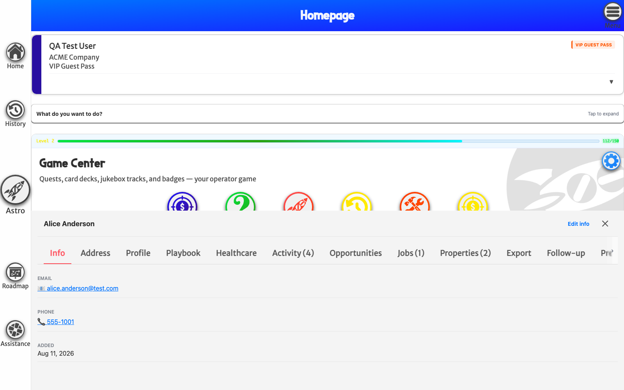Image resolution: width=624 pixels, height=390 pixels.
Task: Open the Properties (2) tab
Action: pyautogui.click(x=466, y=253)
